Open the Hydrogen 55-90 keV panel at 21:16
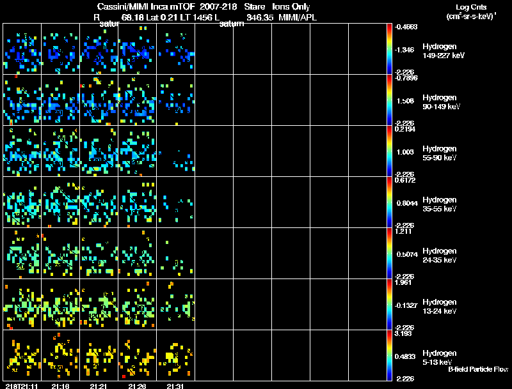 (60, 151)
